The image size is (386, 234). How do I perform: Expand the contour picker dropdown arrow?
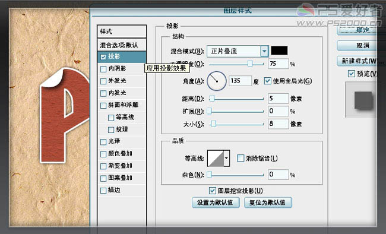227,158
